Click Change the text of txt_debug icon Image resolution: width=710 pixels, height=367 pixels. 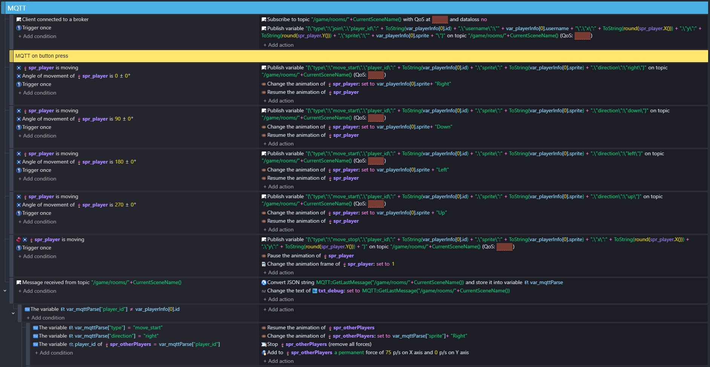coord(264,291)
